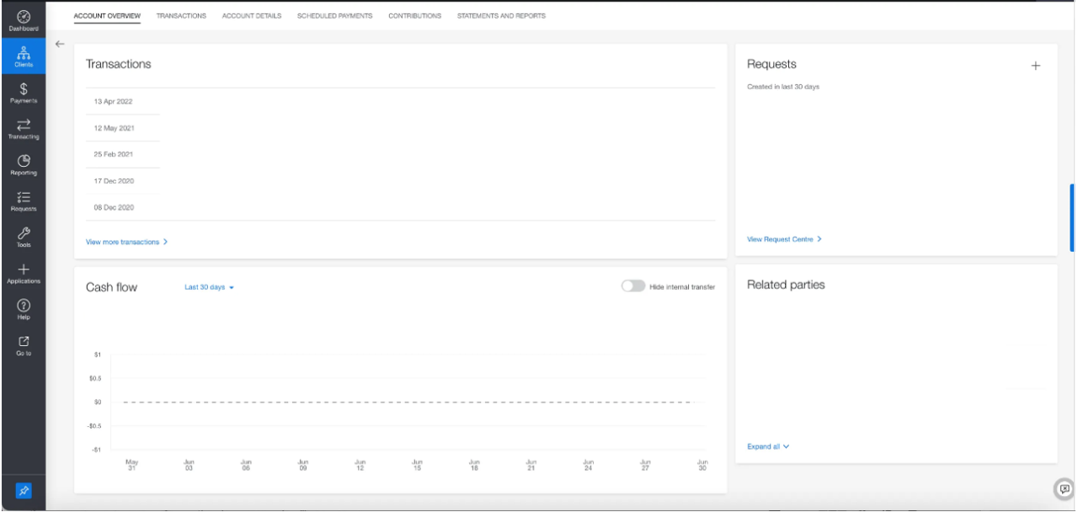Click the Jun 15 chart axis label
This screenshot has height=512, width=1078.
point(417,464)
